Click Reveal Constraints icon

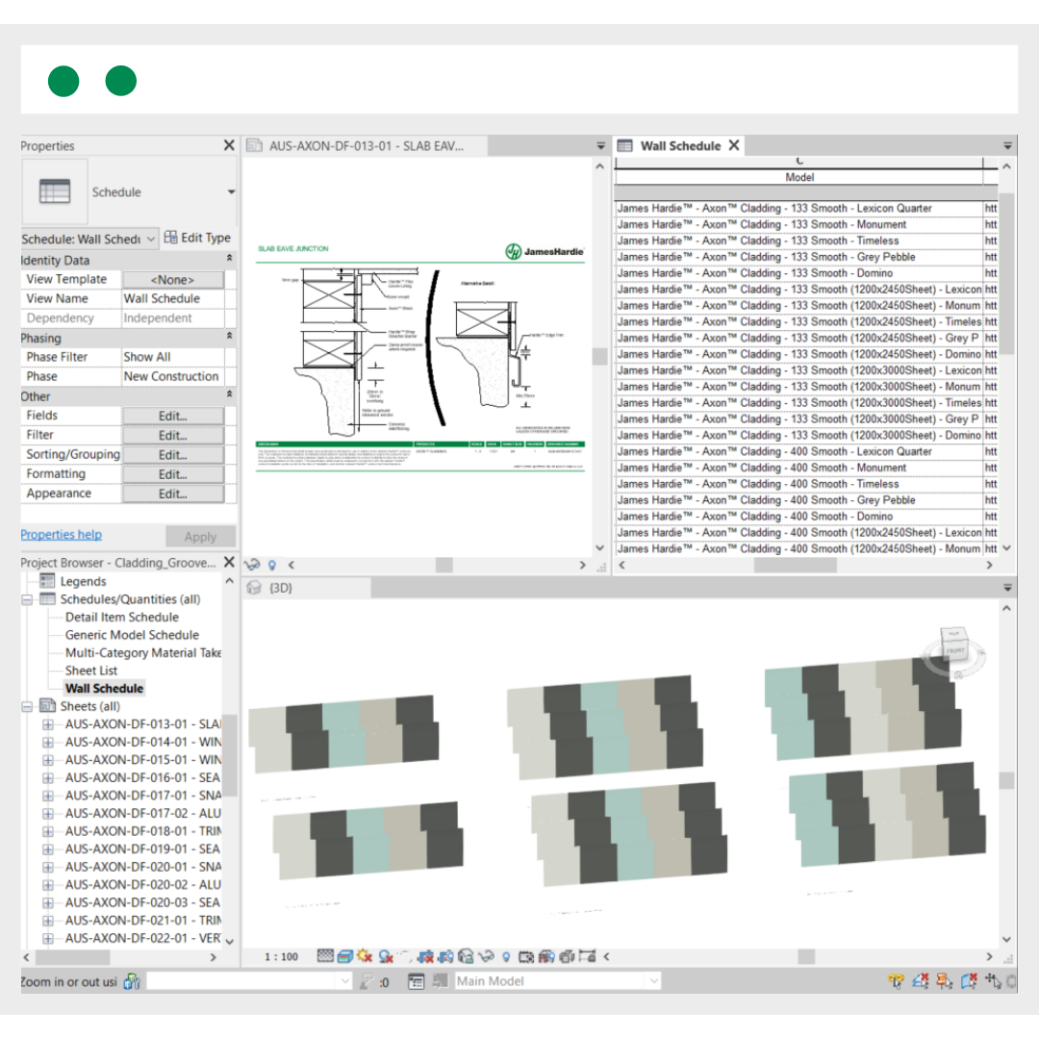click(x=587, y=956)
